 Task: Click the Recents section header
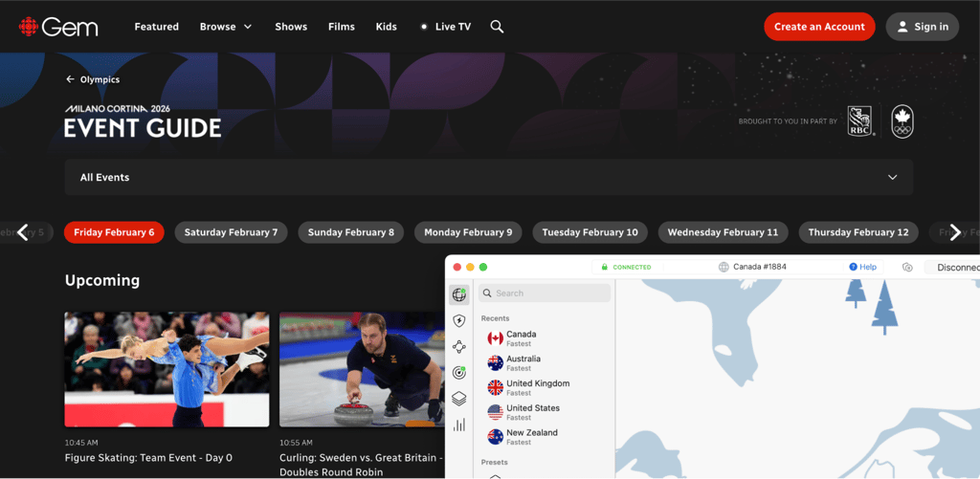coord(495,318)
